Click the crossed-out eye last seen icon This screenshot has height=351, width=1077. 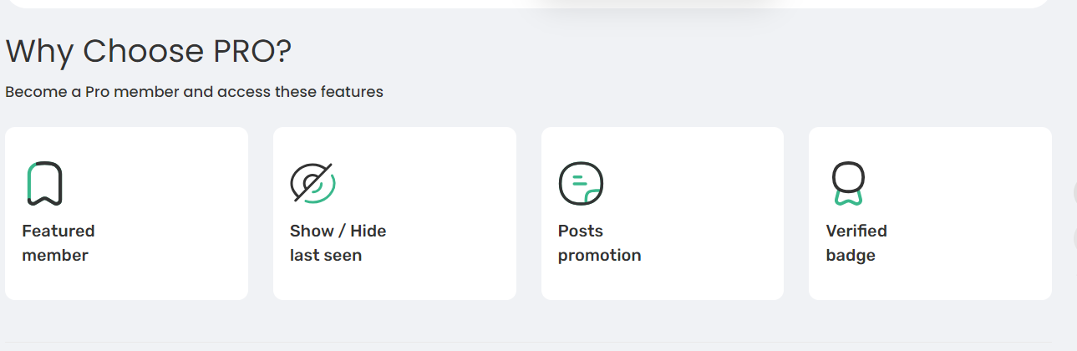(x=312, y=183)
